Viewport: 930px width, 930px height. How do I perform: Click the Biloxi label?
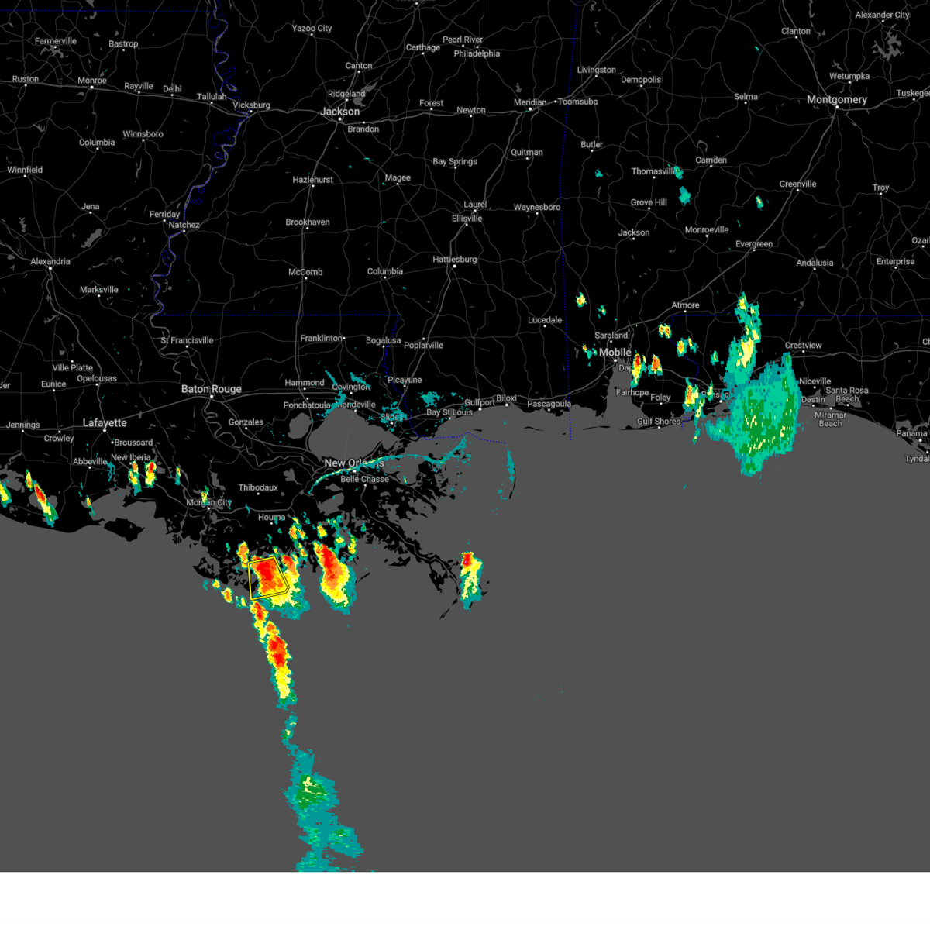point(506,398)
